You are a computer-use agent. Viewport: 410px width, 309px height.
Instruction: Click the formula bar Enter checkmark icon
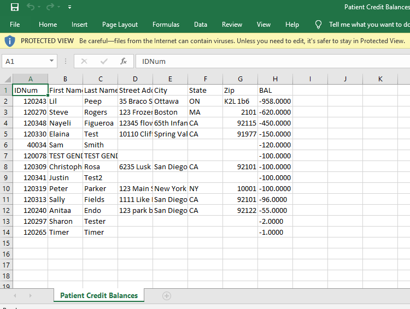(x=104, y=61)
